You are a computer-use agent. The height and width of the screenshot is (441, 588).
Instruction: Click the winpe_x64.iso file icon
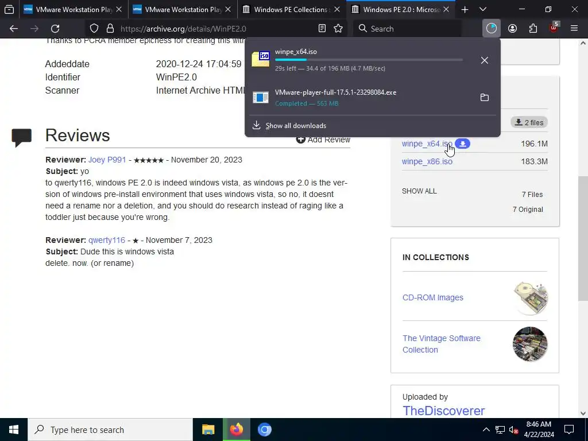click(261, 59)
